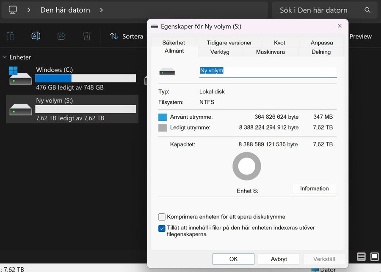Screen dimensions: 381x272
Task: Close the Egenskaper för Ny volym dialog
Action: tap(340, 26)
